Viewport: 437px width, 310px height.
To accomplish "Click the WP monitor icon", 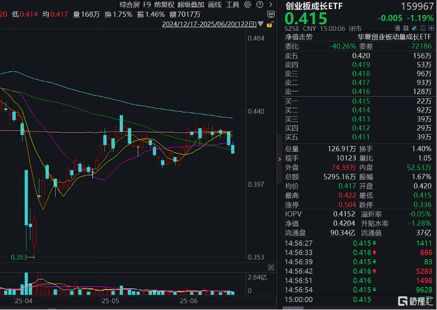I will coord(270,14).
